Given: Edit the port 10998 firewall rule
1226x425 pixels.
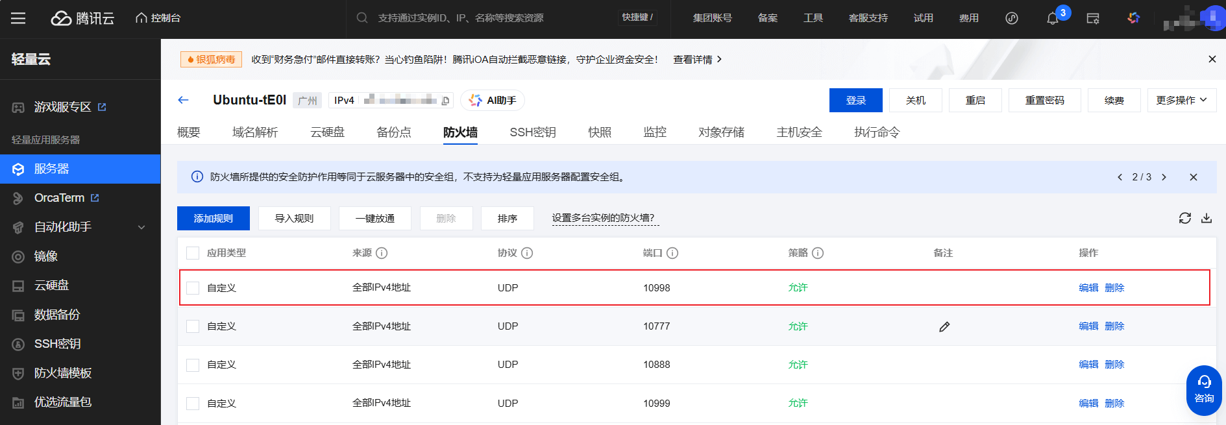Looking at the screenshot, I should tap(1088, 288).
